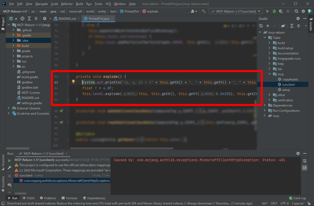The image size is (314, 206).
Task: Collapse the Tasks node in Gradle
Action: click(265, 38)
